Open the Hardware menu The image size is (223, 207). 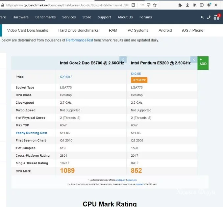(21, 17)
